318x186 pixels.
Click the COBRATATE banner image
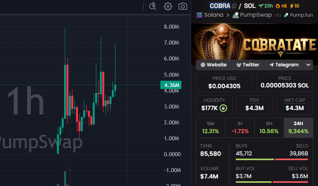tap(255, 42)
